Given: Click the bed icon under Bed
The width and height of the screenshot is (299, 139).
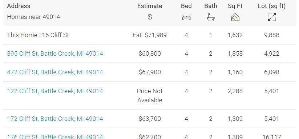Looking at the screenshot, I should click(x=186, y=17).
